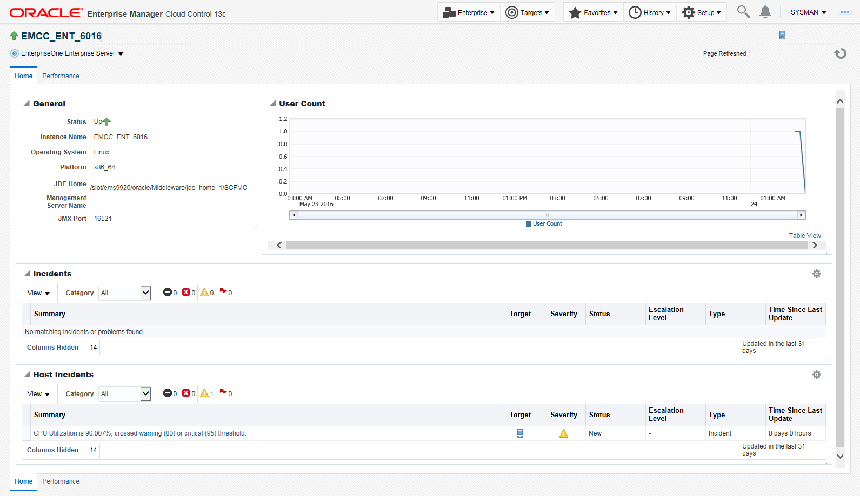Filter Host Incidents by red flag icon
The width and height of the screenshot is (860, 496).
tap(223, 393)
